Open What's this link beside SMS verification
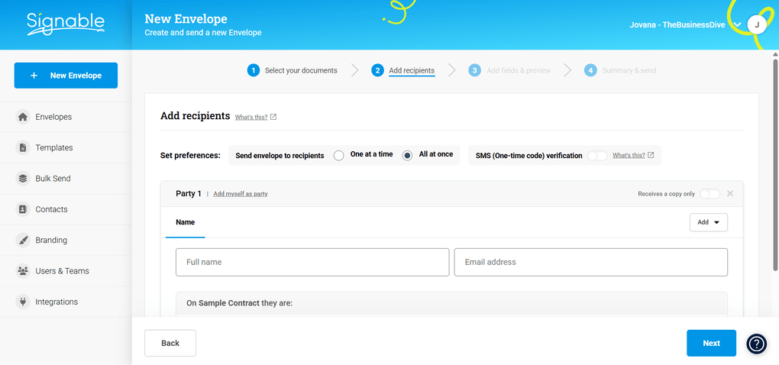 pos(629,156)
